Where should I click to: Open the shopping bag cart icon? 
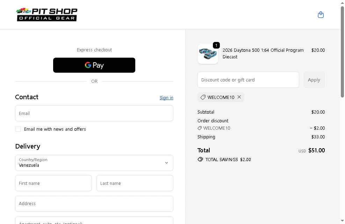[x=321, y=15]
